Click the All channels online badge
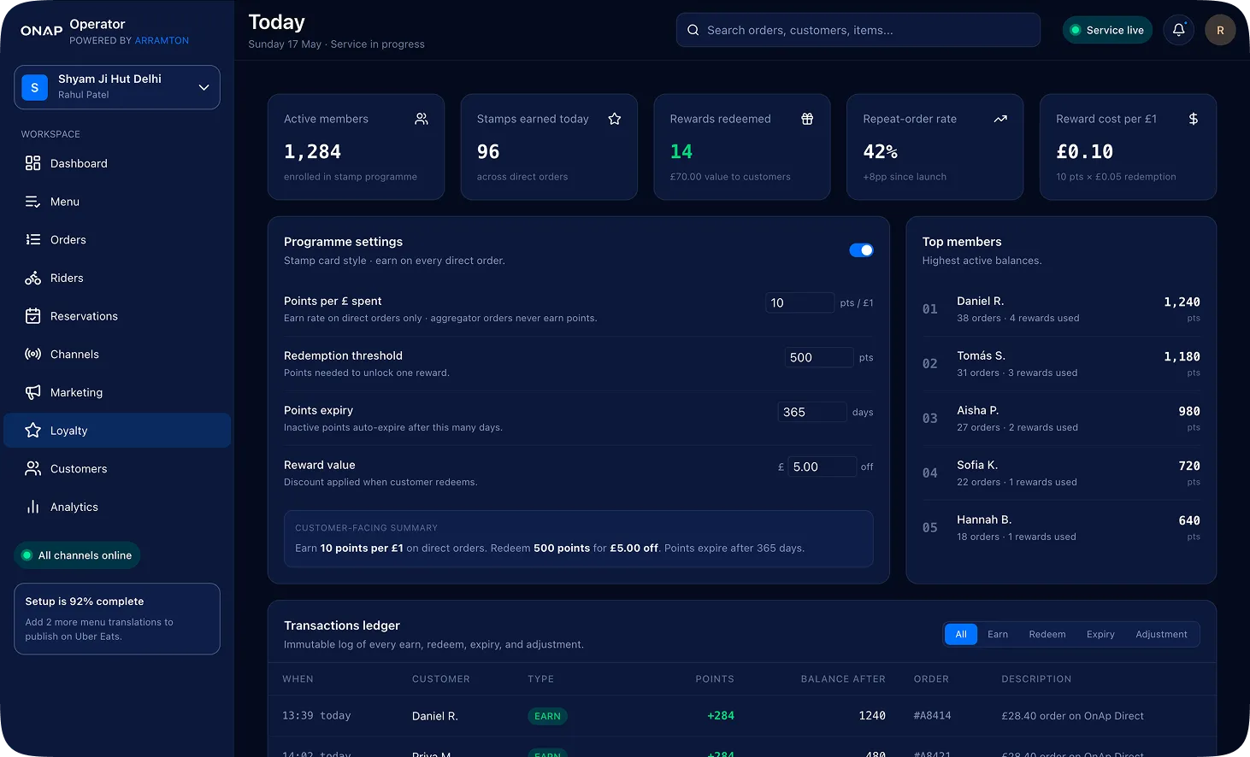This screenshot has height=757, width=1250. [77, 555]
